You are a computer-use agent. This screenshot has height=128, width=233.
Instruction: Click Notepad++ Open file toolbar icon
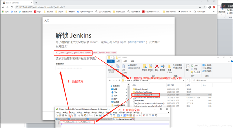coord(60,115)
